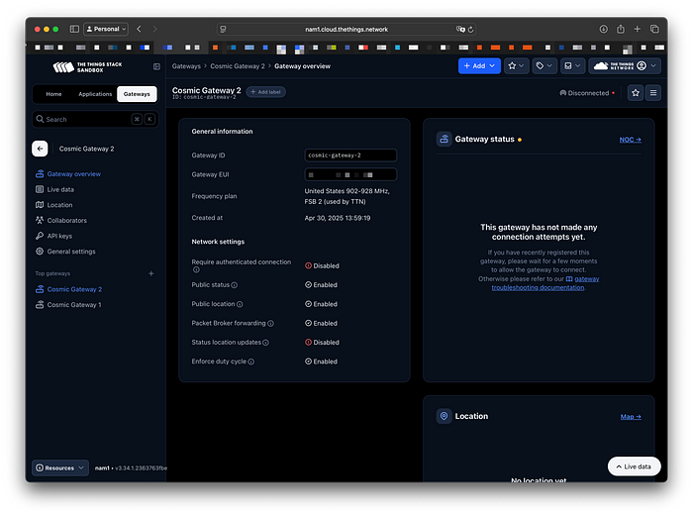
Task: Open General settings in sidebar
Action: tap(65, 252)
